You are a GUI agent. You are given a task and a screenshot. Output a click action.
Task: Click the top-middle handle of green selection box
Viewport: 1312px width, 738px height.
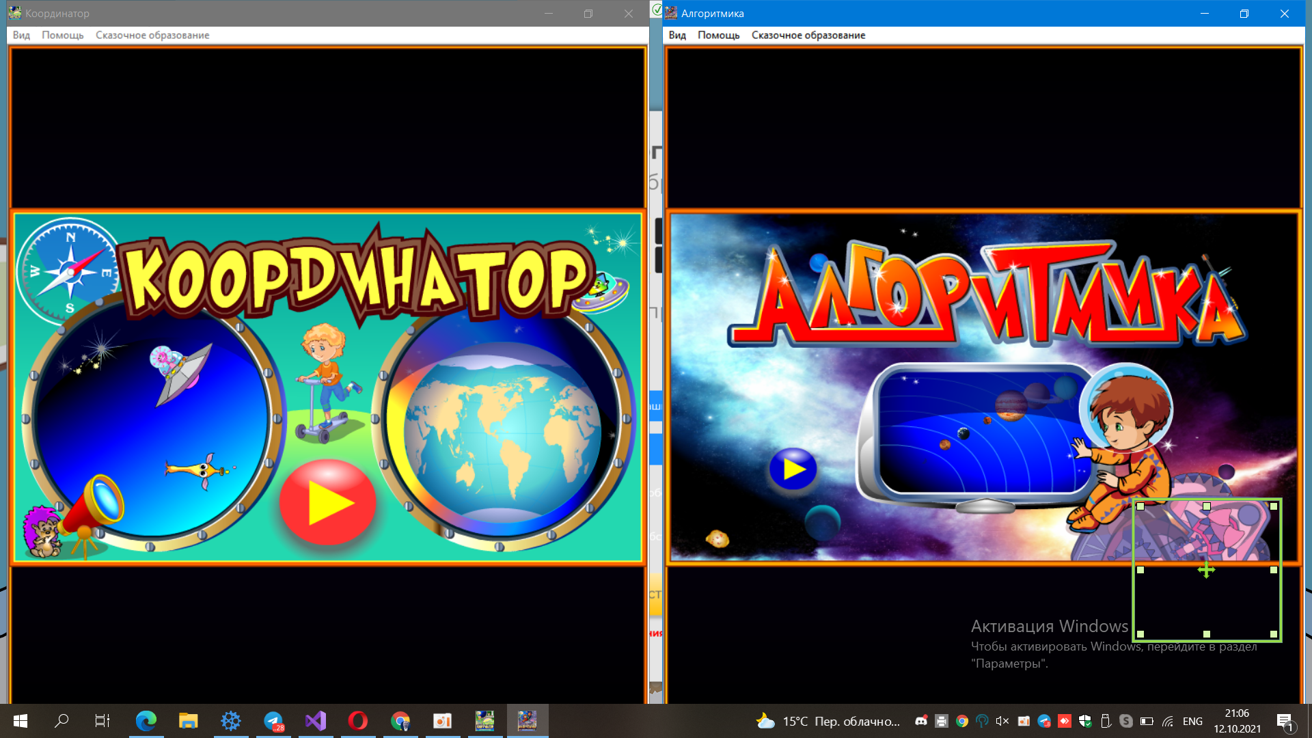[1207, 506]
